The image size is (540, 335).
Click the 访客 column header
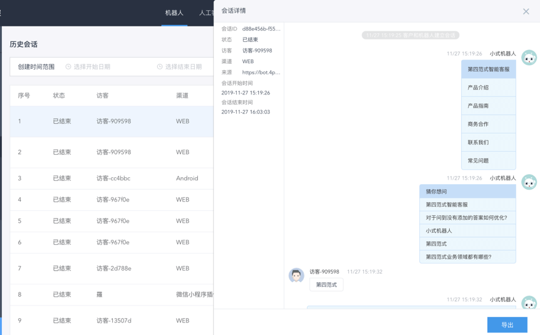pos(102,95)
